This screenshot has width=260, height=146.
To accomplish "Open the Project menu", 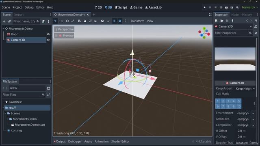I will coord(17,7).
